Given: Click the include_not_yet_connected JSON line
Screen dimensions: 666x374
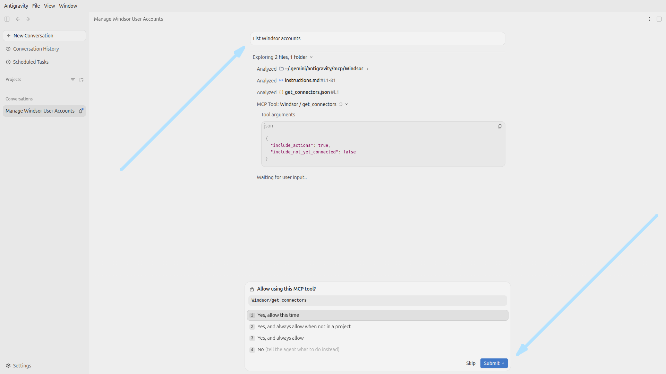Looking at the screenshot, I should point(313,152).
